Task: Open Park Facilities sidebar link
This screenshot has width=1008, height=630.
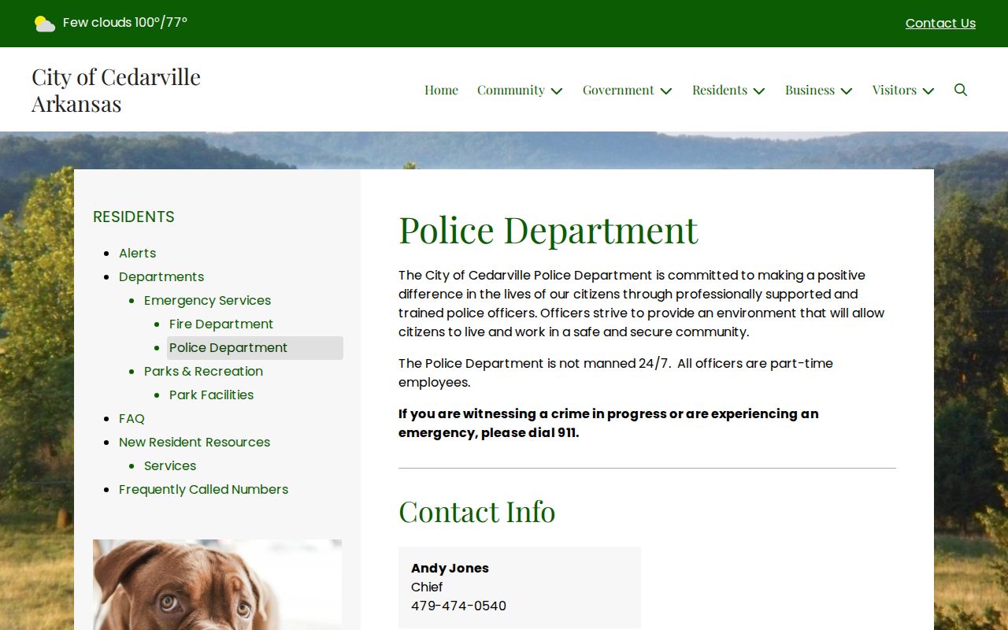Action: pyautogui.click(x=211, y=395)
